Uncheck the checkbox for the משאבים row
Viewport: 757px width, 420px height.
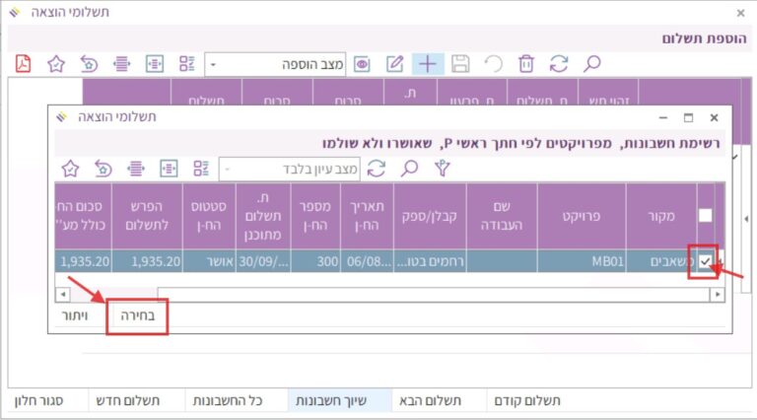[705, 261]
